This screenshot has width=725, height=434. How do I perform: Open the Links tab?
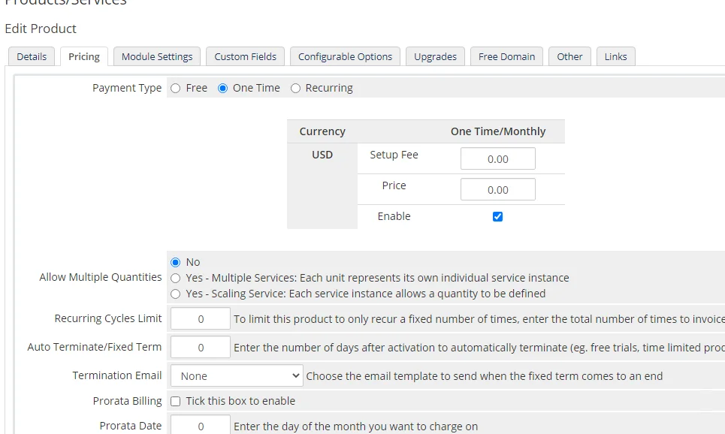tap(615, 56)
